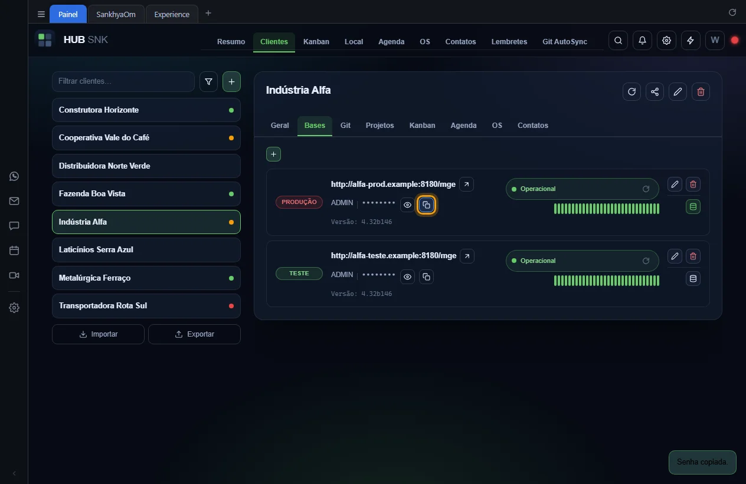
Task: Delete the Indústria Alfa client
Action: tap(701, 91)
